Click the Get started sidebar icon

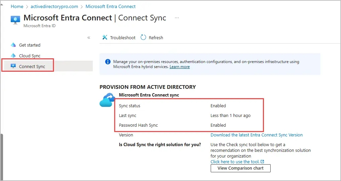click(x=13, y=45)
